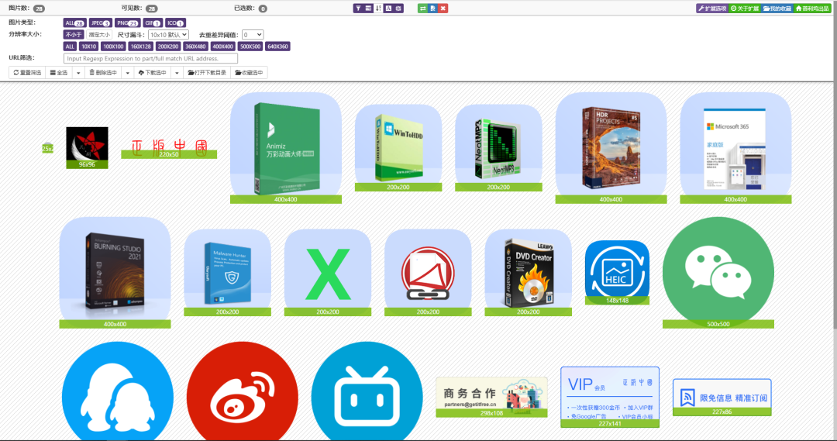This screenshot has width=837, height=441.
Task: Click the sort order icon in top toolbar
Action: pyautogui.click(x=378, y=9)
